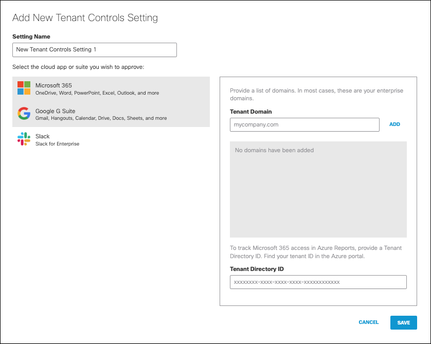Click ADD next to Tenant Domain
Screen dimensions: 431x344
pos(394,124)
